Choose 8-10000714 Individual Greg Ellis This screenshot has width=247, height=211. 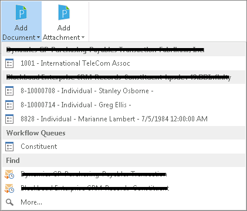tap(124, 105)
